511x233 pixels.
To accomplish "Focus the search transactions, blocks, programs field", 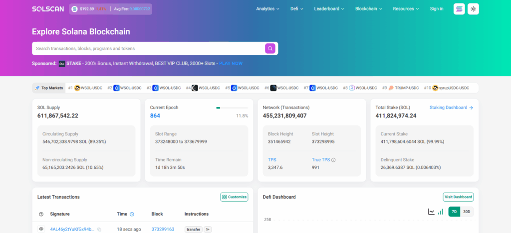I will click(x=147, y=48).
